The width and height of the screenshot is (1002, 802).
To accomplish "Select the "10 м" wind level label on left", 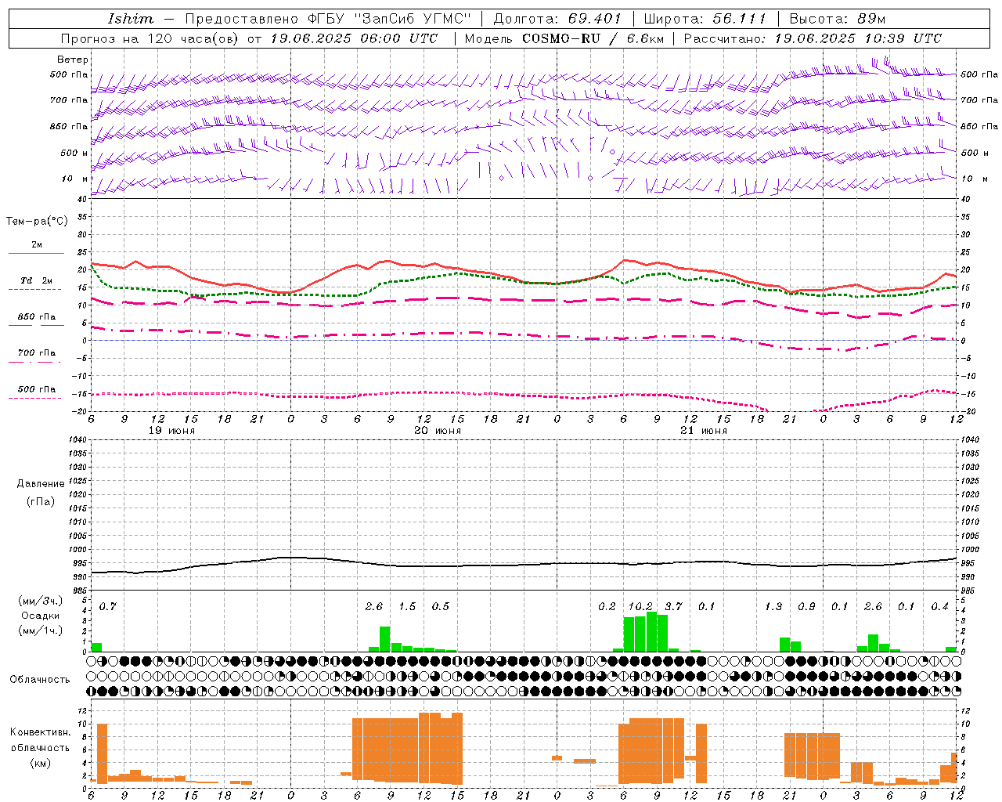I will pyautogui.click(x=75, y=179).
